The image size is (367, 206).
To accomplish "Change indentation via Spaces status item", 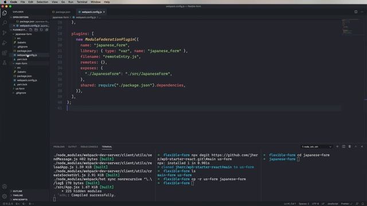I will click(304, 204).
